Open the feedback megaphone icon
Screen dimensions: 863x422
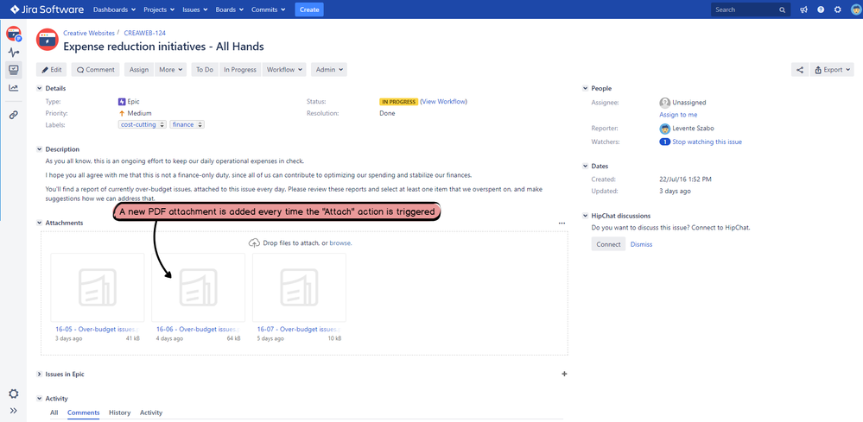coord(803,9)
